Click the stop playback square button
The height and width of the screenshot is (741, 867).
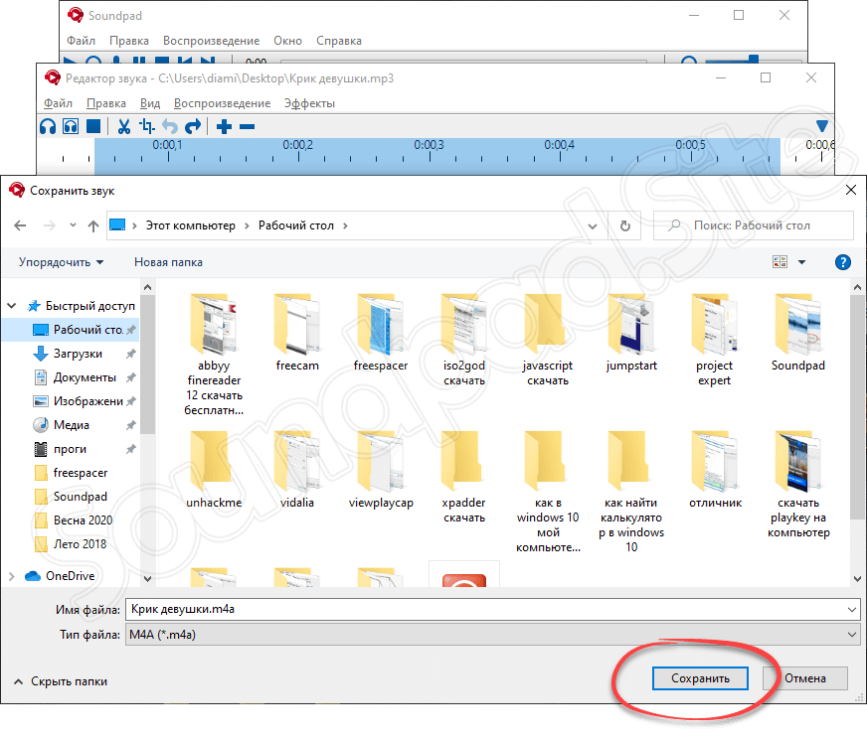(x=92, y=126)
